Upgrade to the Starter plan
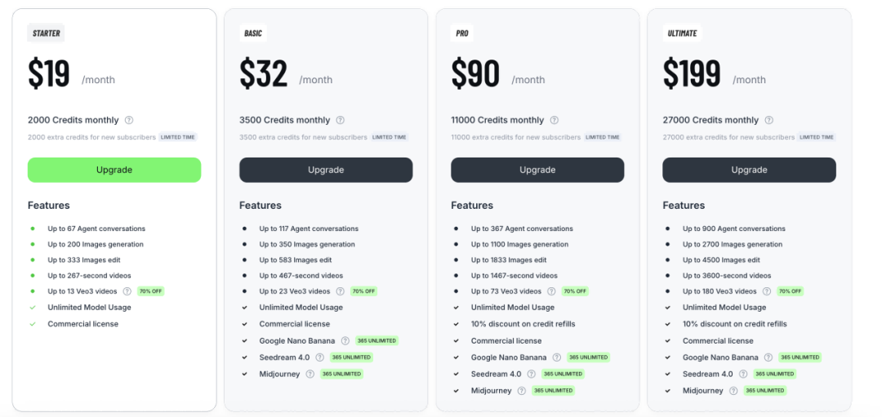 click(x=114, y=170)
